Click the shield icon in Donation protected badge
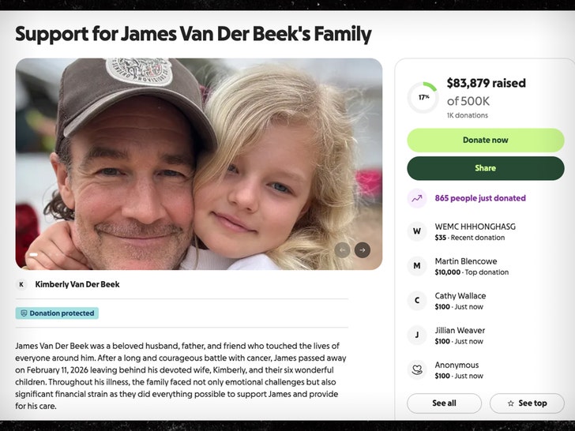Viewport: 575px width, 431px height. (x=24, y=313)
